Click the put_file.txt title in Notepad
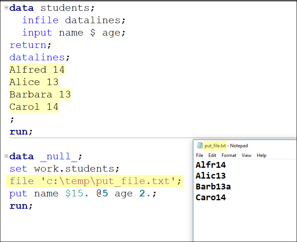 point(215,146)
